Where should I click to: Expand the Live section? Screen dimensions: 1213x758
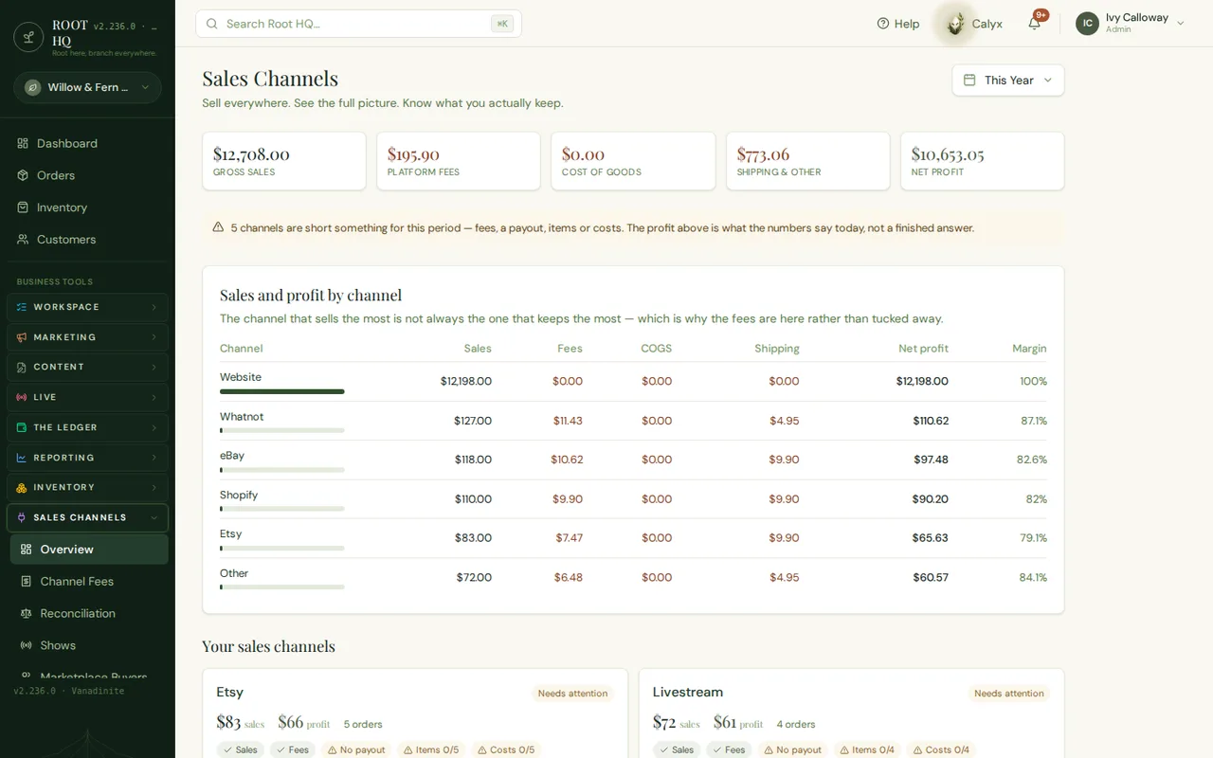pyautogui.click(x=87, y=397)
